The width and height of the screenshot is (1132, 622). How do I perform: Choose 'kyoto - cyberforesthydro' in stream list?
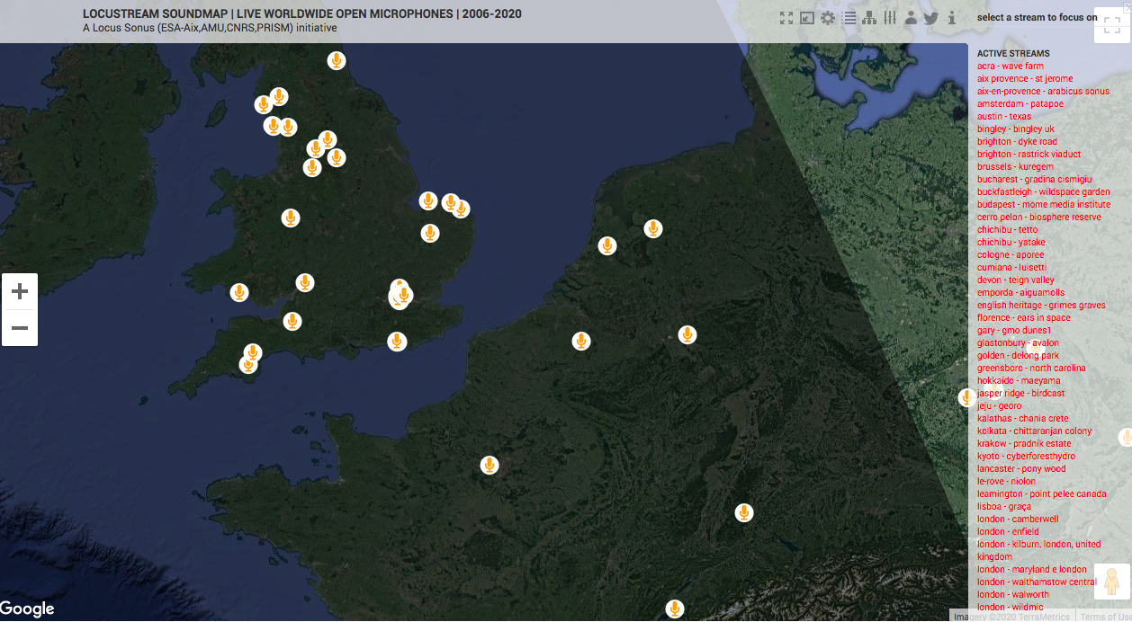click(x=1026, y=457)
